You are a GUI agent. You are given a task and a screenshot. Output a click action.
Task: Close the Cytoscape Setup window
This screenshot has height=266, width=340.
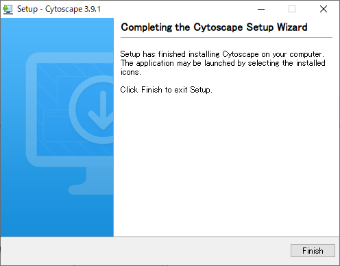click(x=324, y=9)
